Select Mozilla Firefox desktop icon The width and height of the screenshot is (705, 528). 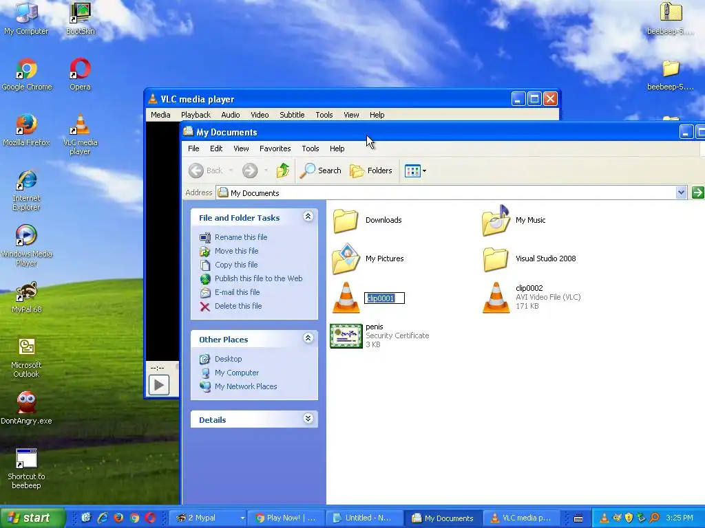(26, 130)
